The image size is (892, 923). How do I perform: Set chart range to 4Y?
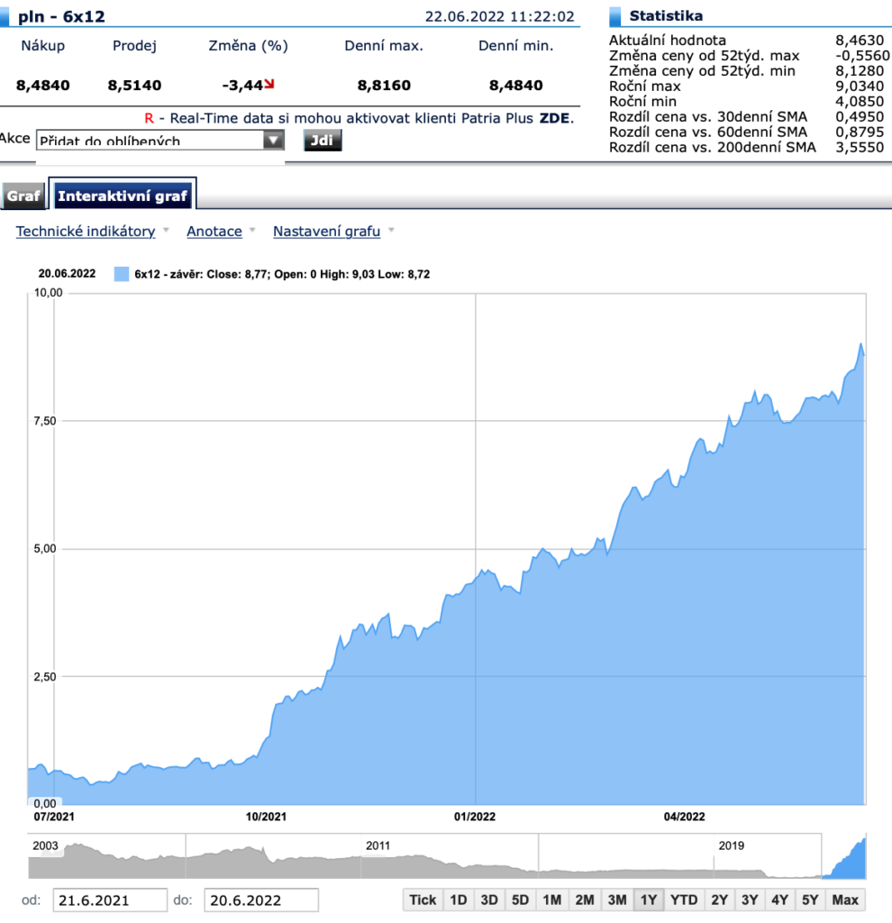[x=779, y=900]
